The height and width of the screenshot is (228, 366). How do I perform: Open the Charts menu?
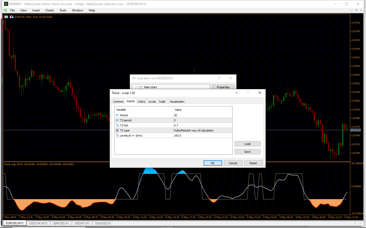[x=50, y=10]
